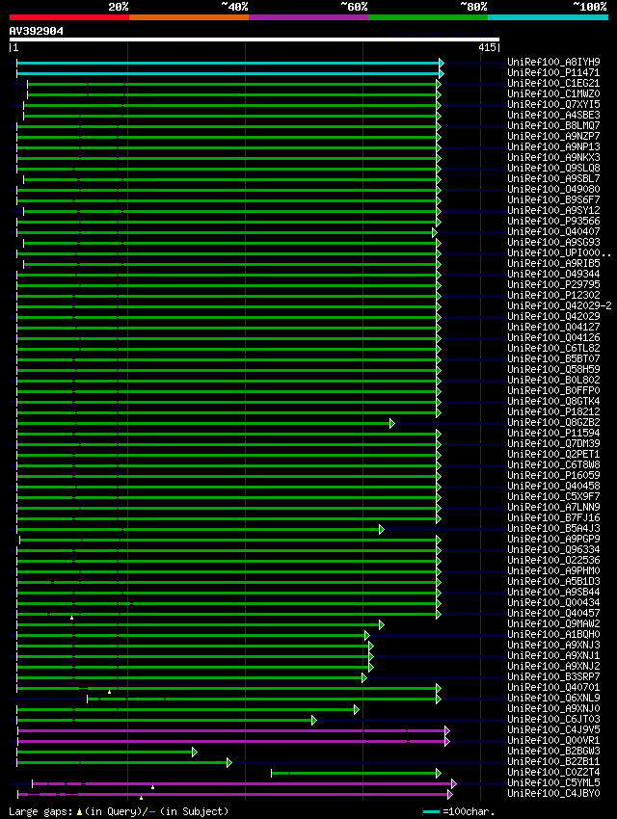Click the orange ~40% identity color bar
This screenshot has height=819, width=617.
189,17
